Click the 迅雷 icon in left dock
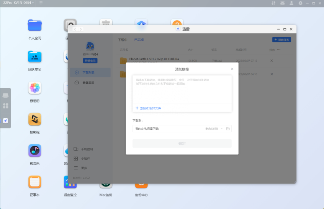Screen dimensions: 324x209 [x=6, y=121]
